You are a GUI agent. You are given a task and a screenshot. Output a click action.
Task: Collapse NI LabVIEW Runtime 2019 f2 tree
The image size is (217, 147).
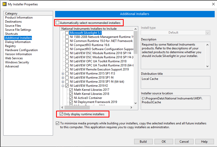63,86
